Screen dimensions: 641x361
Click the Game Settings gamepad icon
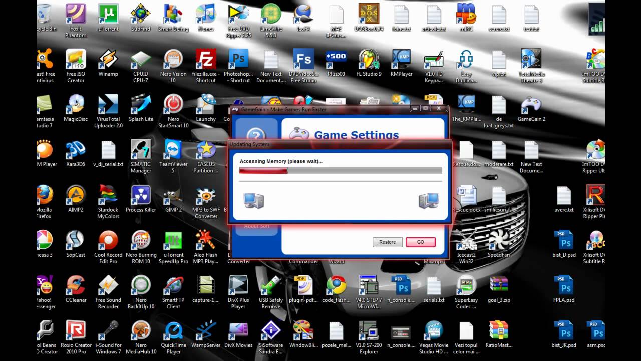[299, 134]
